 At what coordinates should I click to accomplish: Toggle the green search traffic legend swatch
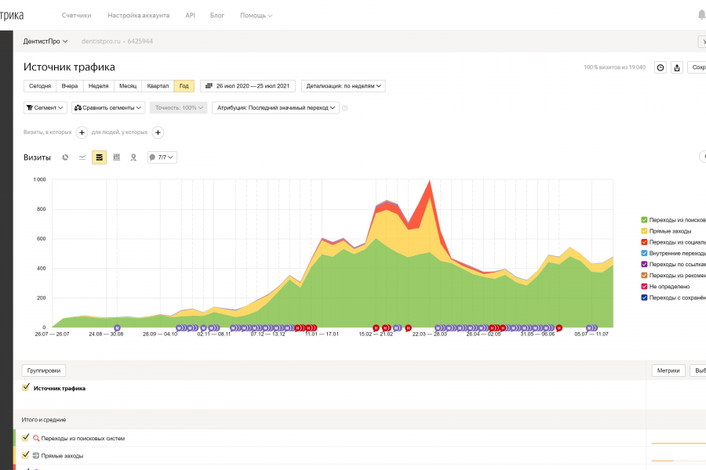(644, 220)
